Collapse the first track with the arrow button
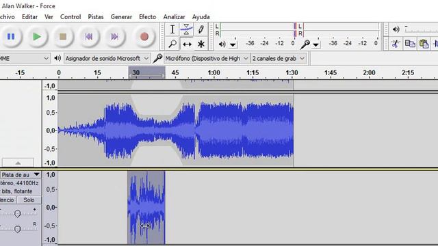Screen dimensions: 438x246 pos(18,163)
